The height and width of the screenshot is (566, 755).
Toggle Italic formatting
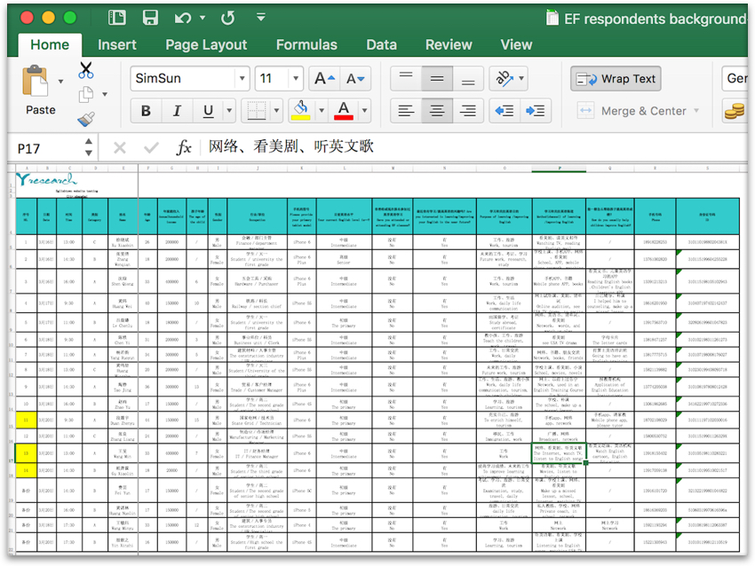(177, 111)
